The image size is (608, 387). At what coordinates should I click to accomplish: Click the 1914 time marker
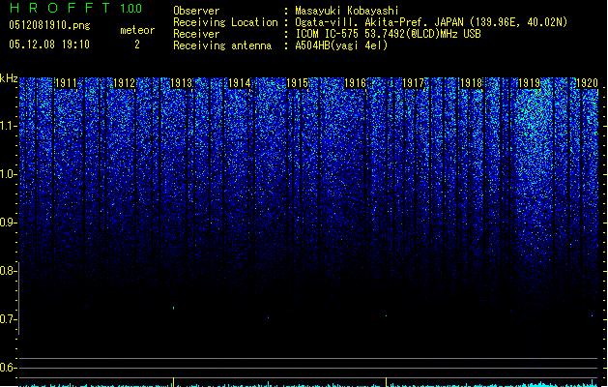click(x=240, y=83)
